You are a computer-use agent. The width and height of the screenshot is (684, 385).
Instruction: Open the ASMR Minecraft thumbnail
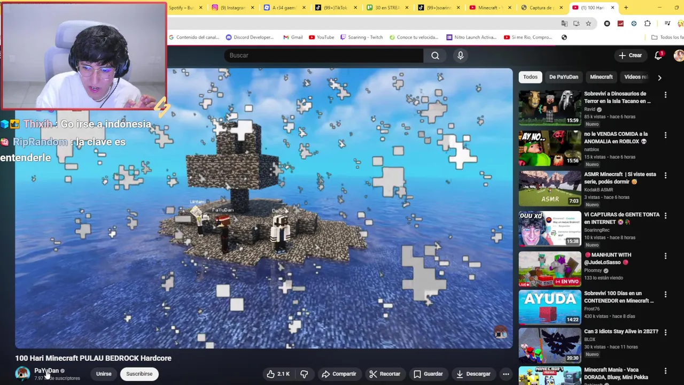(550, 188)
